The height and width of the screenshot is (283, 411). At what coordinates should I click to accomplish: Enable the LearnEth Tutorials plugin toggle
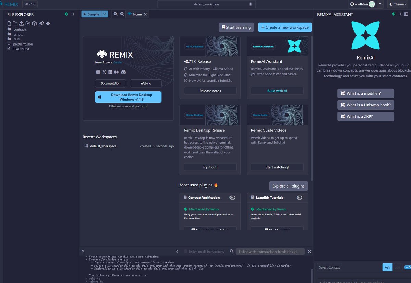(x=299, y=197)
